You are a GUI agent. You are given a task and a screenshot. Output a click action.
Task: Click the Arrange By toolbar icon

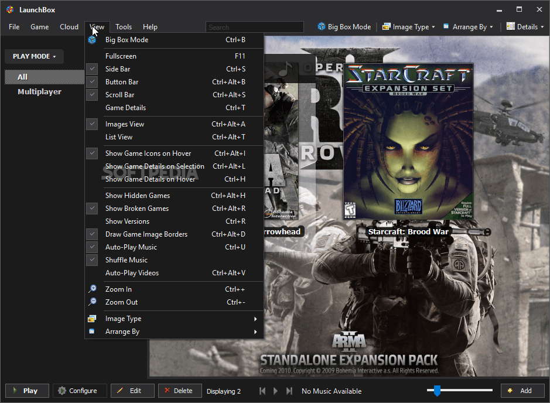pyautogui.click(x=446, y=26)
